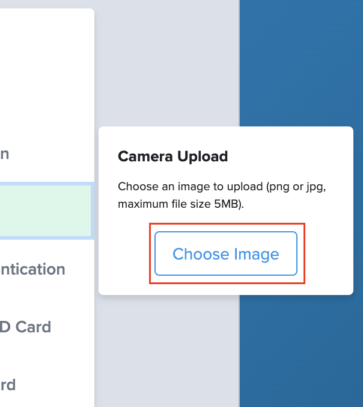Click the Camera Upload heading

(x=172, y=157)
